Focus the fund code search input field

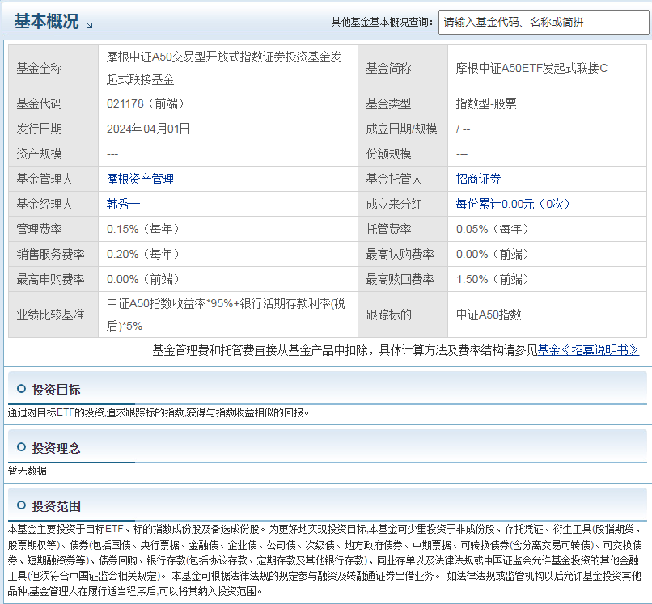click(544, 22)
